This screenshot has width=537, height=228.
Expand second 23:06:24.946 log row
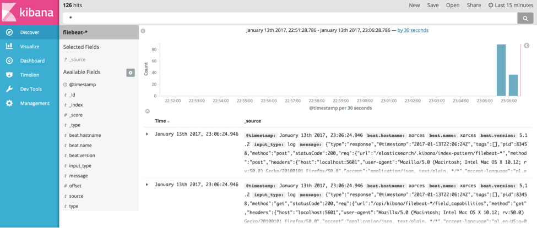coord(147,185)
